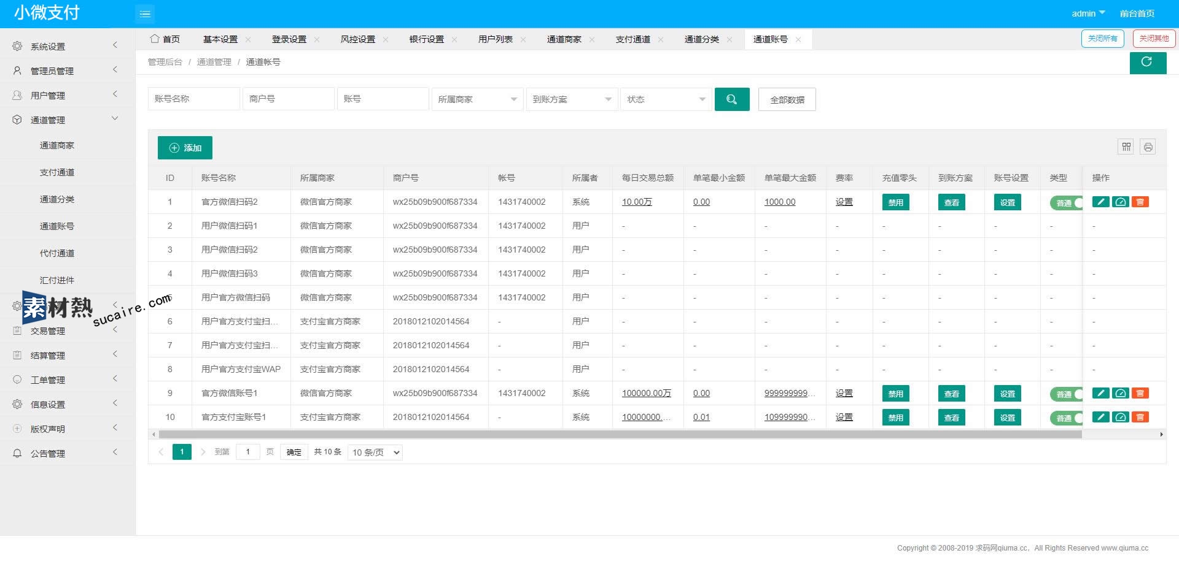This screenshot has width=1179, height=561.
Task: Click the green search magnifier button
Action: pyautogui.click(x=731, y=99)
